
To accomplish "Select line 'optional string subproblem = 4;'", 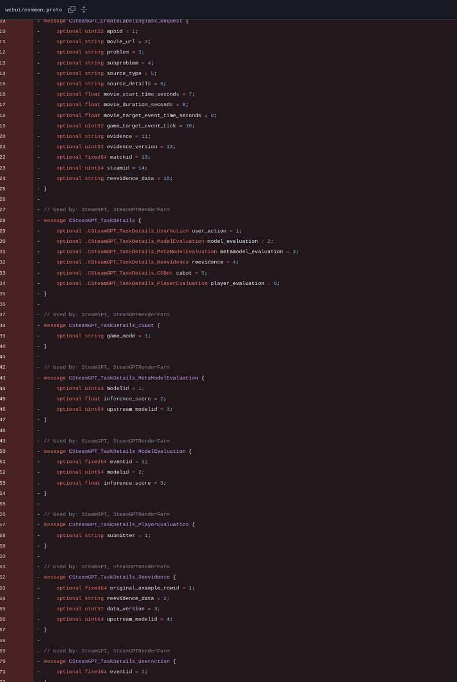I will (x=105, y=63).
